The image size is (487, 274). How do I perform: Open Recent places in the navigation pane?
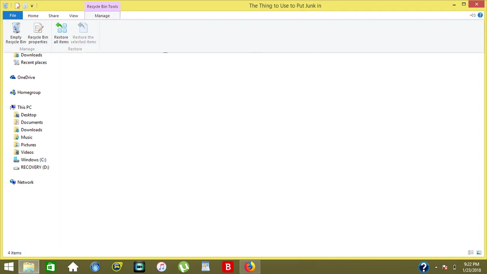(34, 62)
